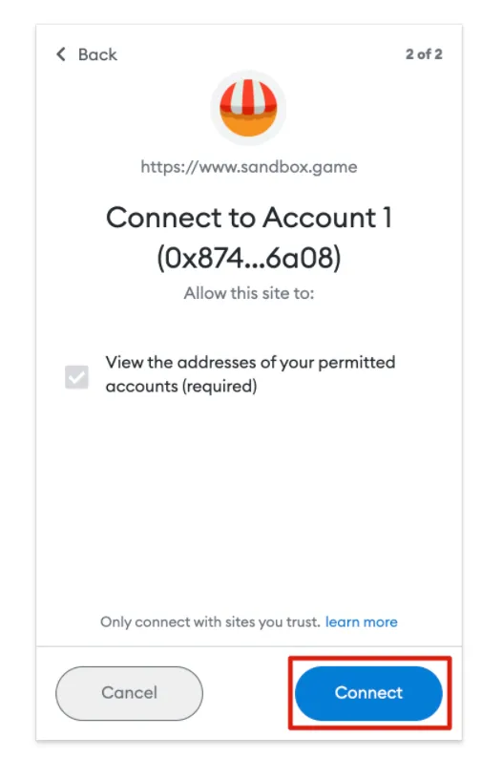Viewport: 502px width, 779px height.
Task: Click the https://www.sandbox.game URL text
Action: pyautogui.click(x=249, y=167)
